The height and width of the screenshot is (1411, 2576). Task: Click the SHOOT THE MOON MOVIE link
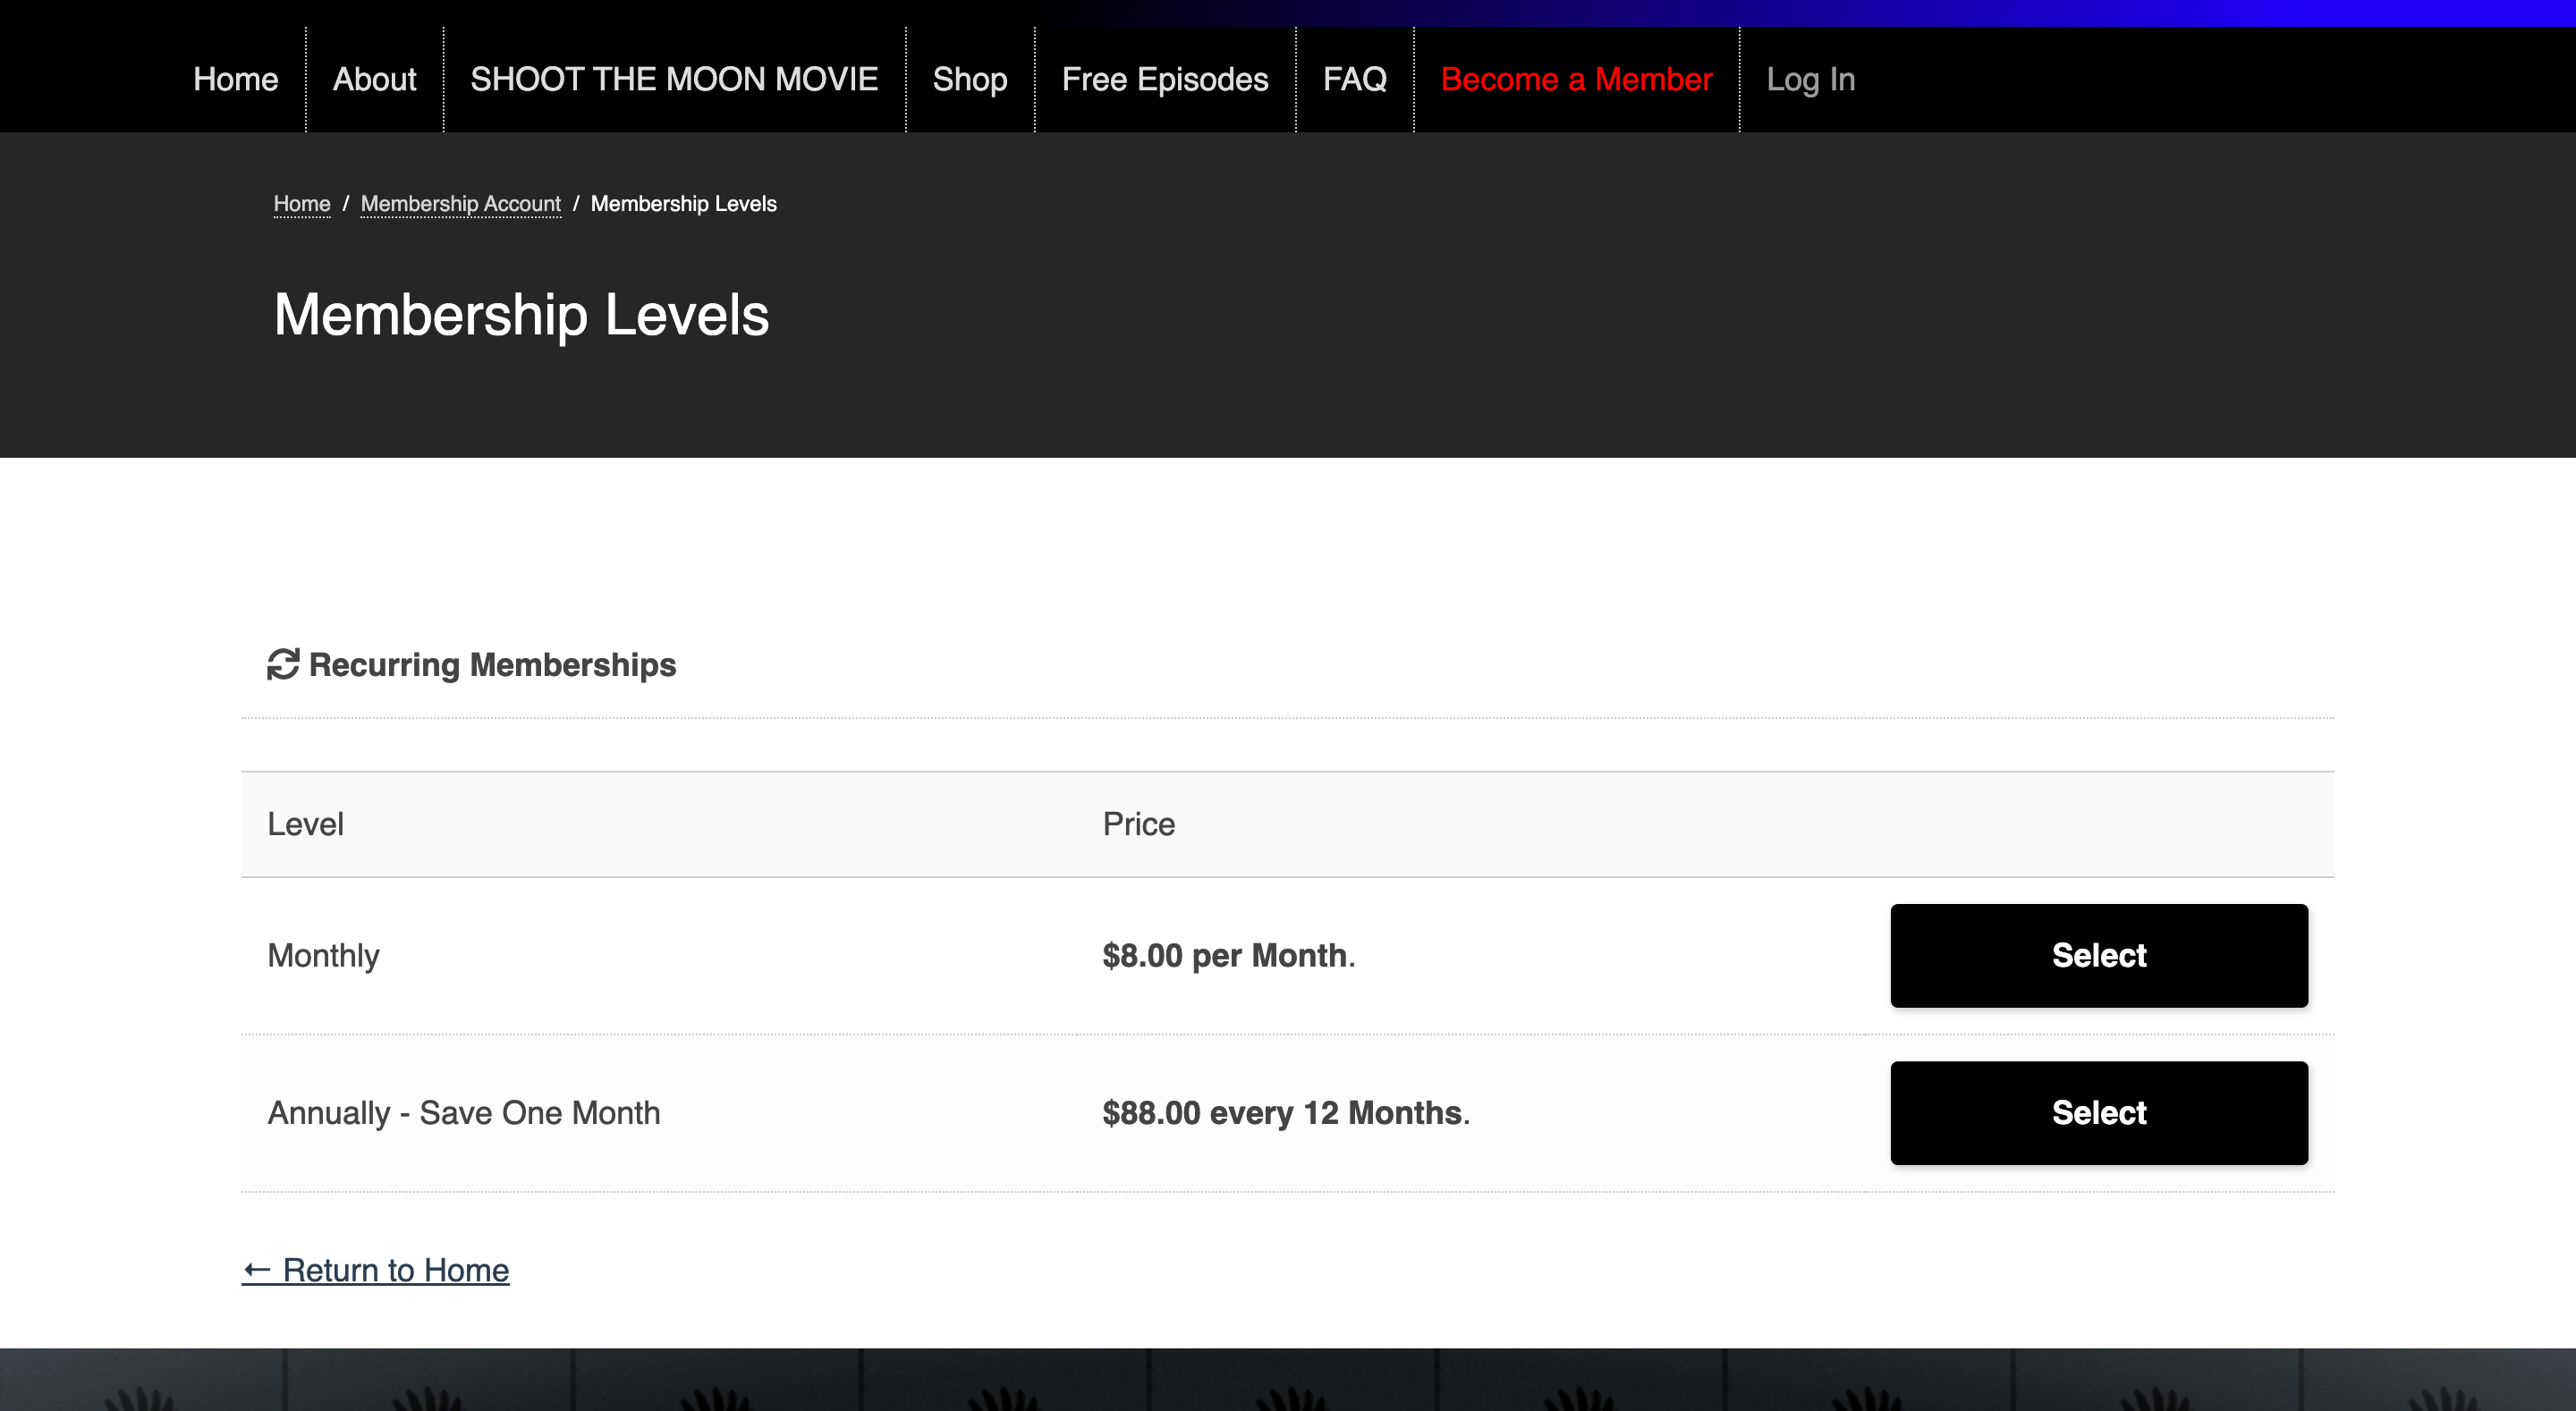coord(674,78)
